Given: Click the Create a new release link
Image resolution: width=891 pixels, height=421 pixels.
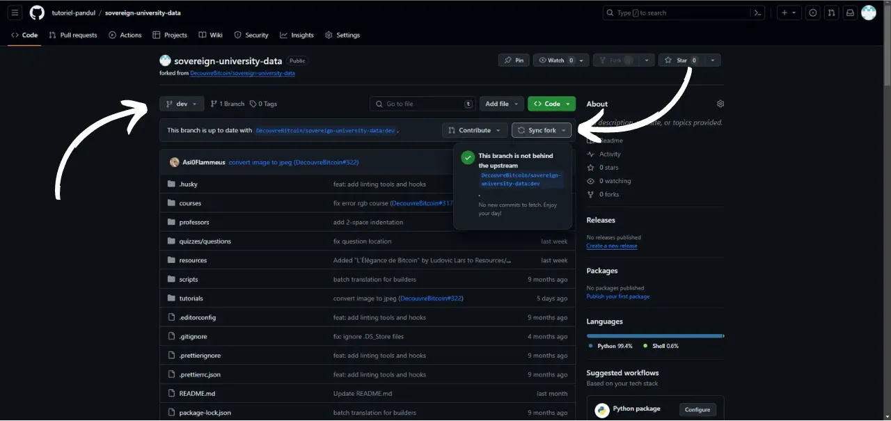Looking at the screenshot, I should (x=611, y=246).
